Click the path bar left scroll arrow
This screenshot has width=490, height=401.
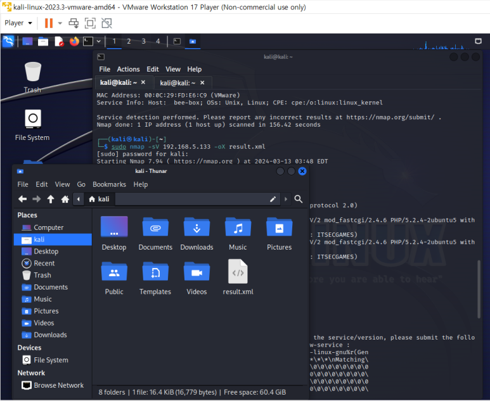[78, 199]
